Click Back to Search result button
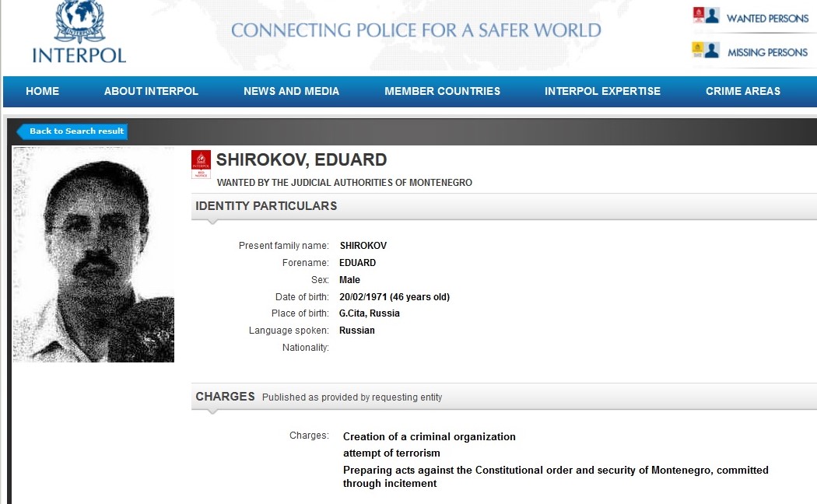 (72, 131)
